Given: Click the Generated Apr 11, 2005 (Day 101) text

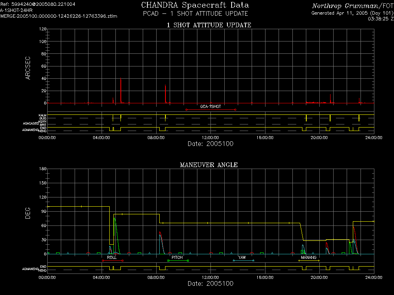Looking at the screenshot, I should pyautogui.click(x=352, y=13).
